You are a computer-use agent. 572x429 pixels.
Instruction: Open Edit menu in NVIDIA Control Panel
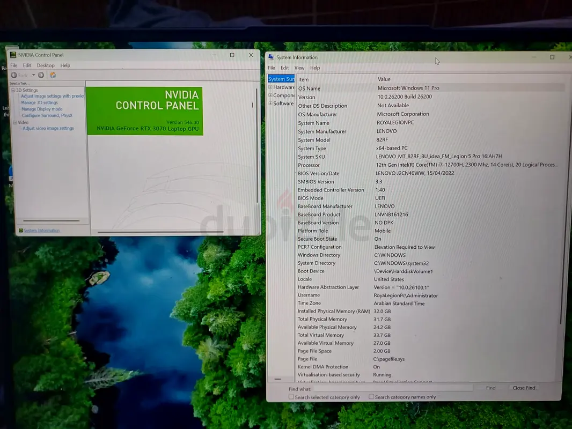coord(27,65)
